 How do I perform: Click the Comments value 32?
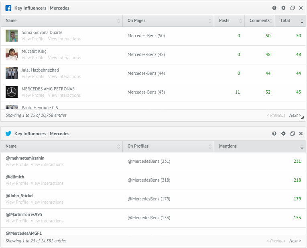[268, 92]
